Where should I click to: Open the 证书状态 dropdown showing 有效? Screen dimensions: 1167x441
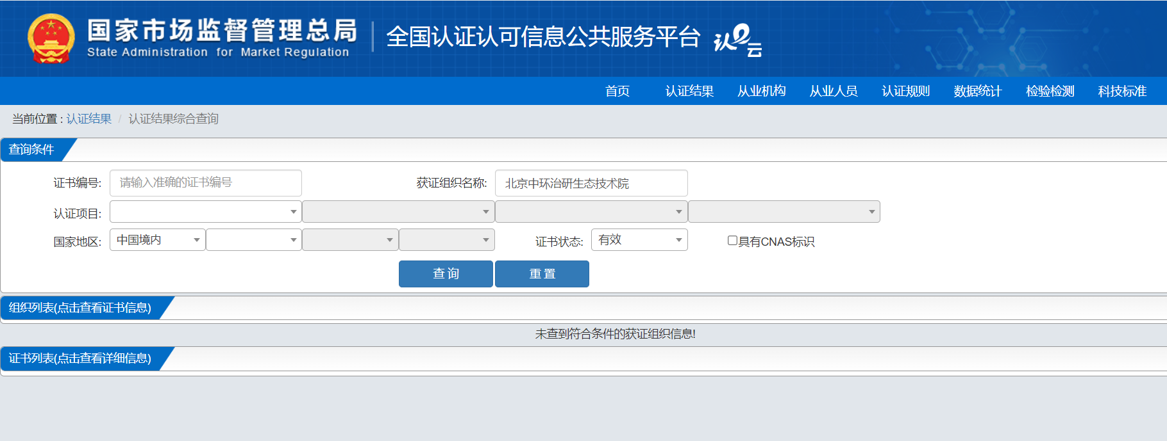[639, 239]
